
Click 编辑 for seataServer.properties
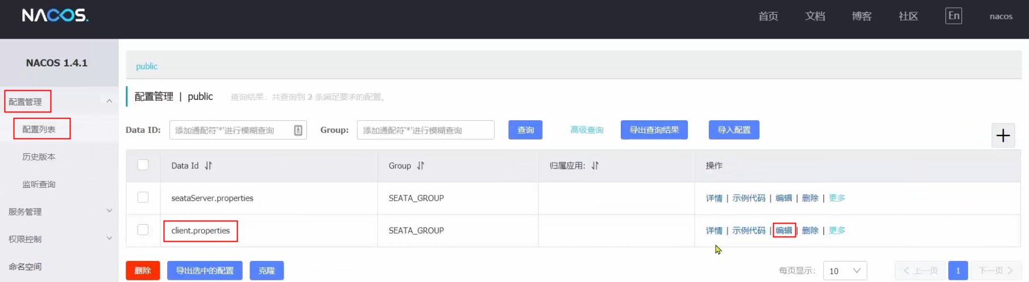coord(784,198)
